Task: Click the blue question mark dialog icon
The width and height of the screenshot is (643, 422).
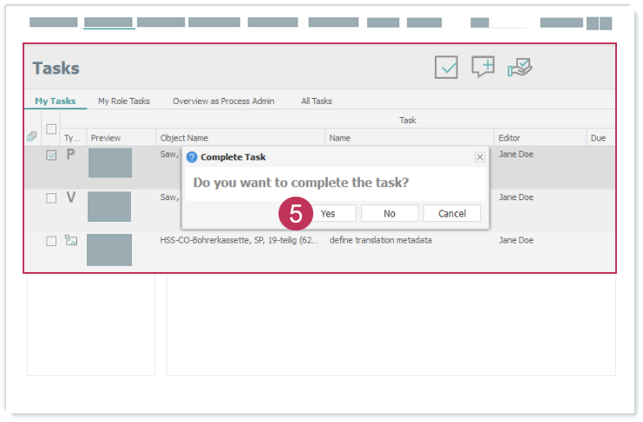Action: pyautogui.click(x=192, y=157)
